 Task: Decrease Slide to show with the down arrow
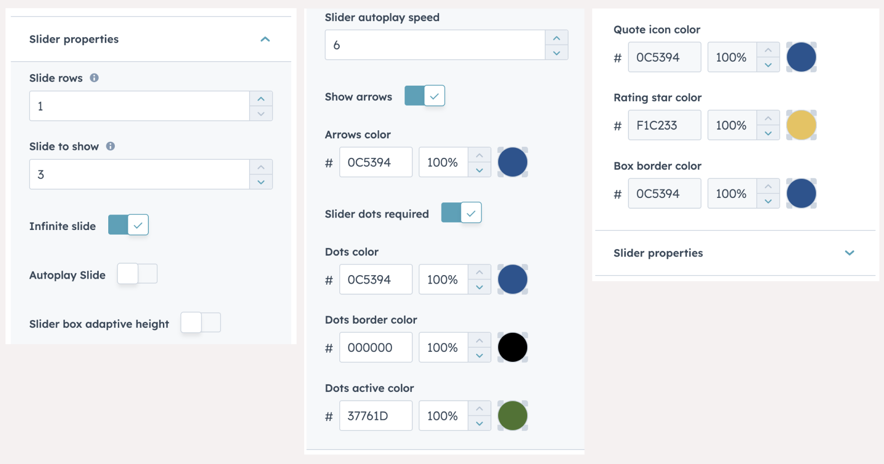tap(261, 182)
